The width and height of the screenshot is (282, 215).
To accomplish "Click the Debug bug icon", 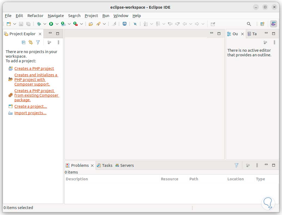I will pos(39,24).
